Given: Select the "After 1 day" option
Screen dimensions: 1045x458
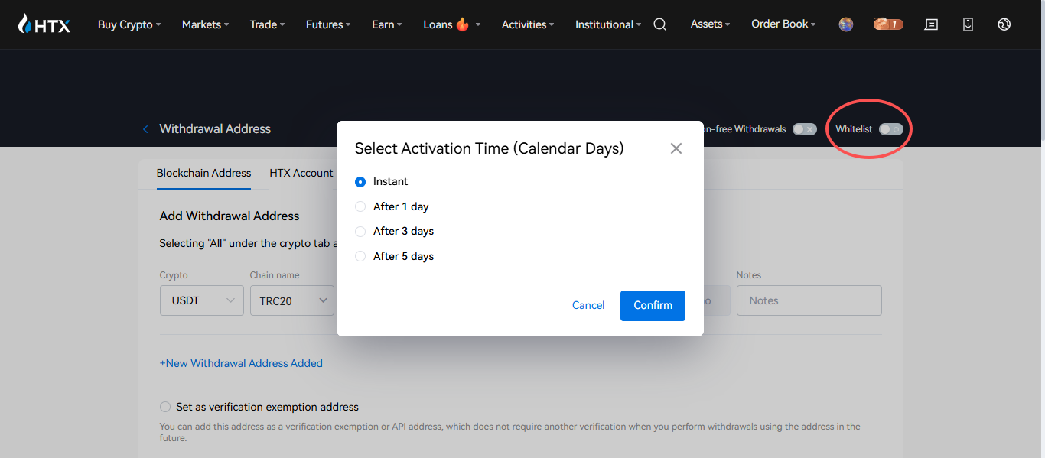Looking at the screenshot, I should (x=360, y=206).
